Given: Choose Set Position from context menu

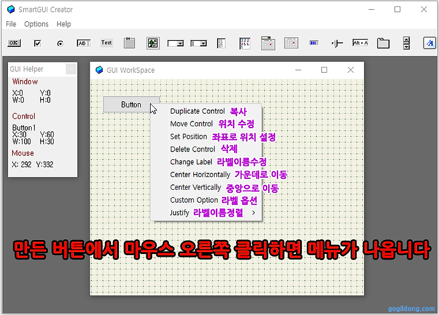Looking at the screenshot, I should coord(206,137).
